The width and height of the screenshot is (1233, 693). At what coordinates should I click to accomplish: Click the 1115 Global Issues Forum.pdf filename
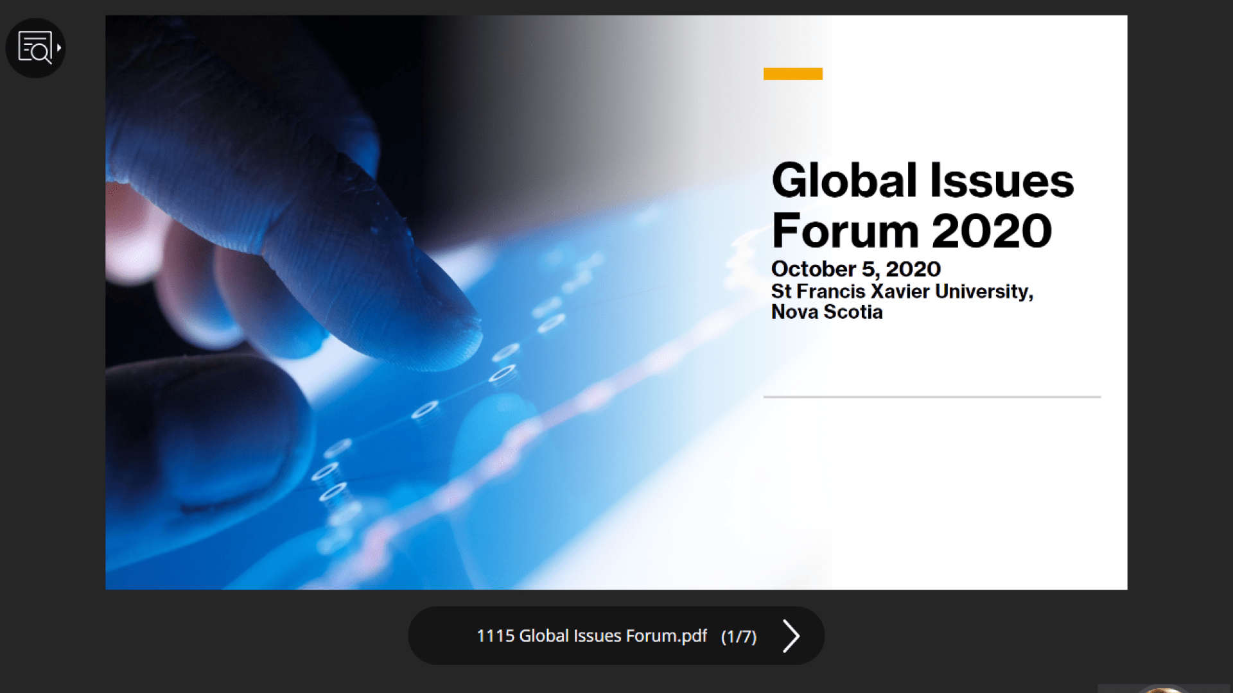click(591, 636)
